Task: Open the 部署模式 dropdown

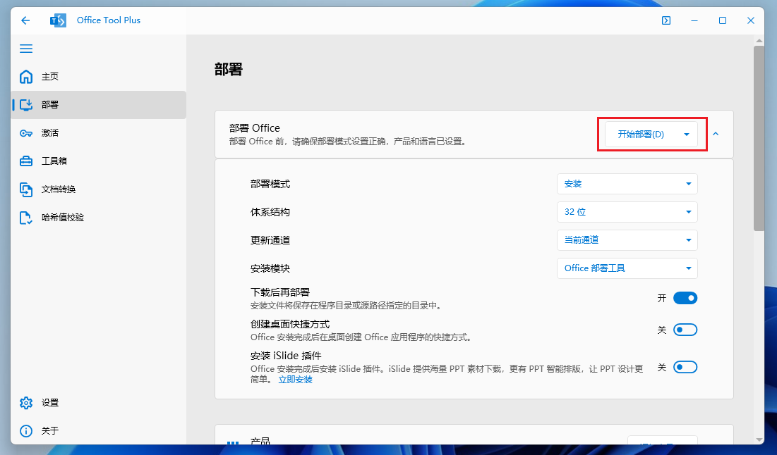Action: (627, 184)
